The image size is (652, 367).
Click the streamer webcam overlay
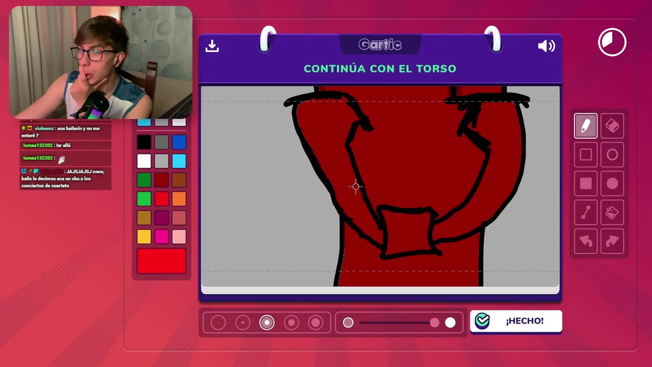101,62
